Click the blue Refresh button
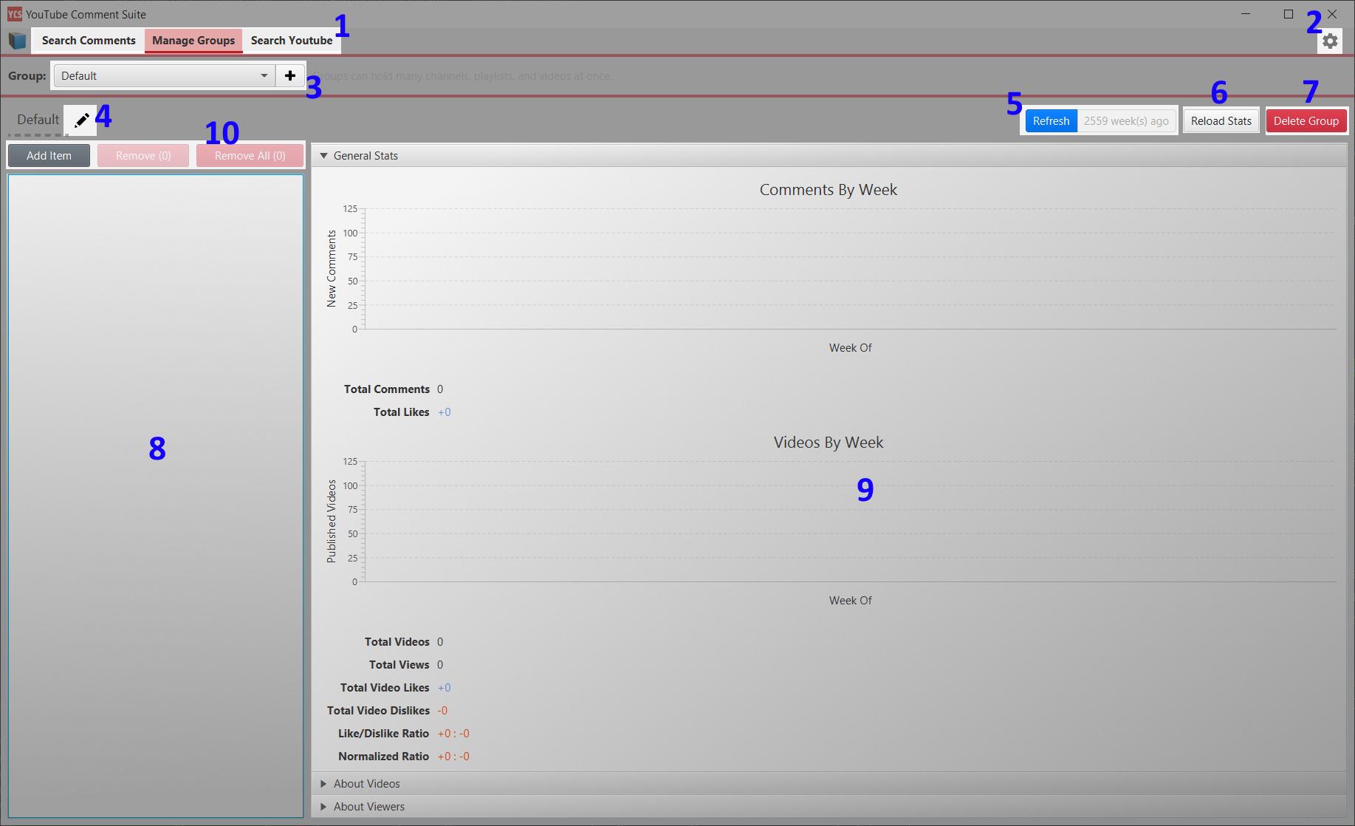 click(1051, 121)
